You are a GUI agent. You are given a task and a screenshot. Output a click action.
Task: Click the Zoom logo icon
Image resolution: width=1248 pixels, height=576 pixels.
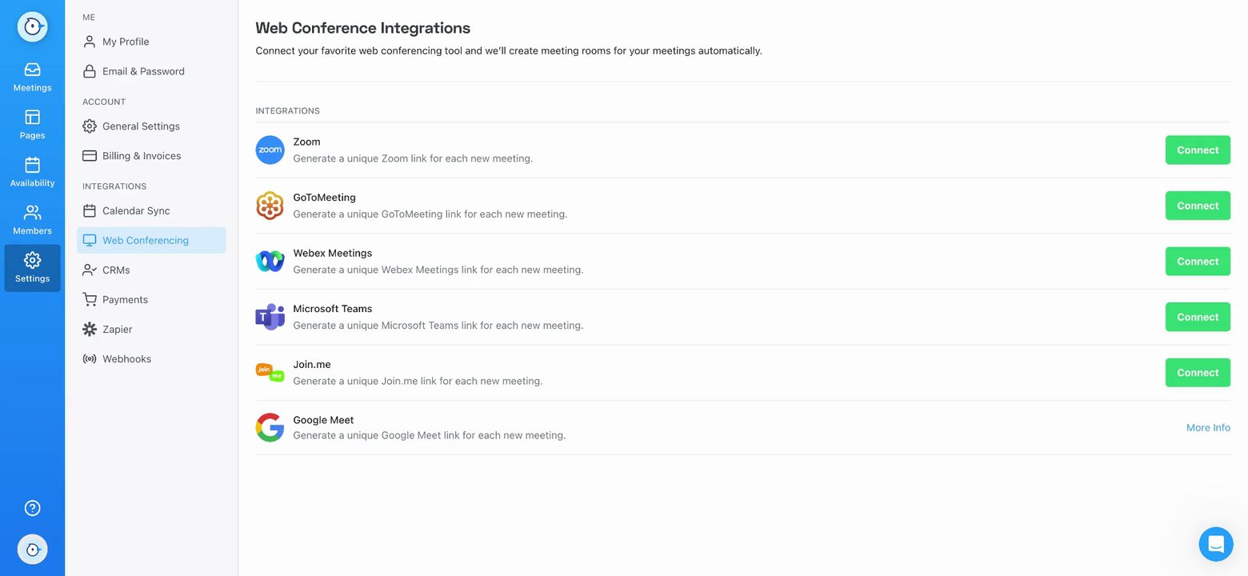coord(270,150)
